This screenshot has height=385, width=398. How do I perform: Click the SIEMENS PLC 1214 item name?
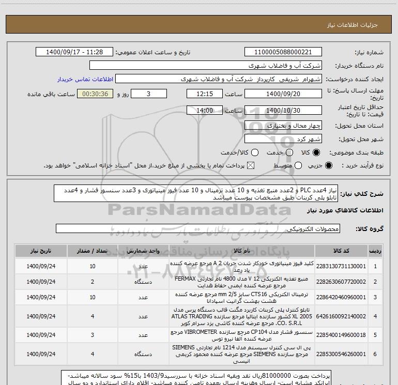(242, 354)
